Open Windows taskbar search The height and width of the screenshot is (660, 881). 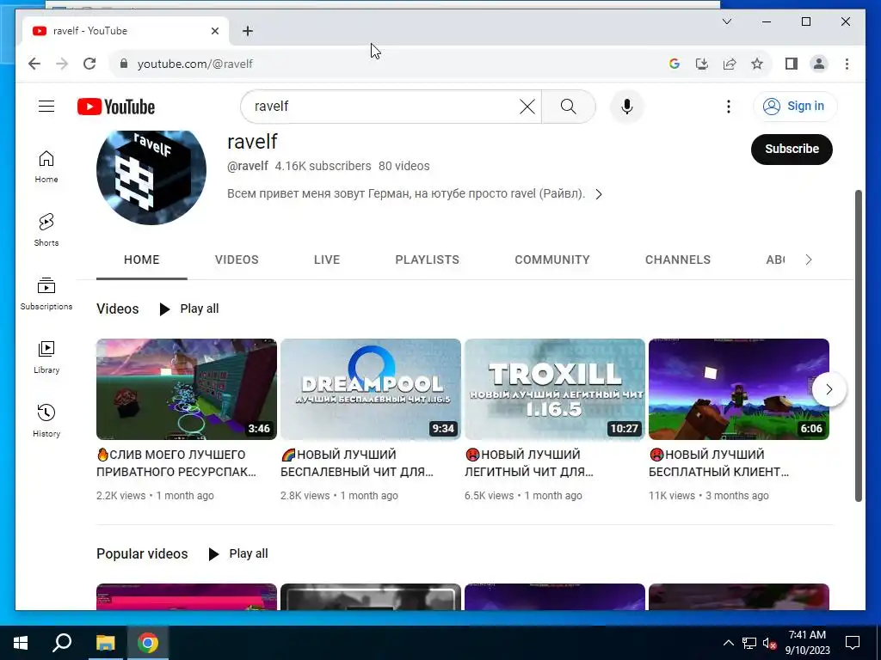click(x=62, y=643)
